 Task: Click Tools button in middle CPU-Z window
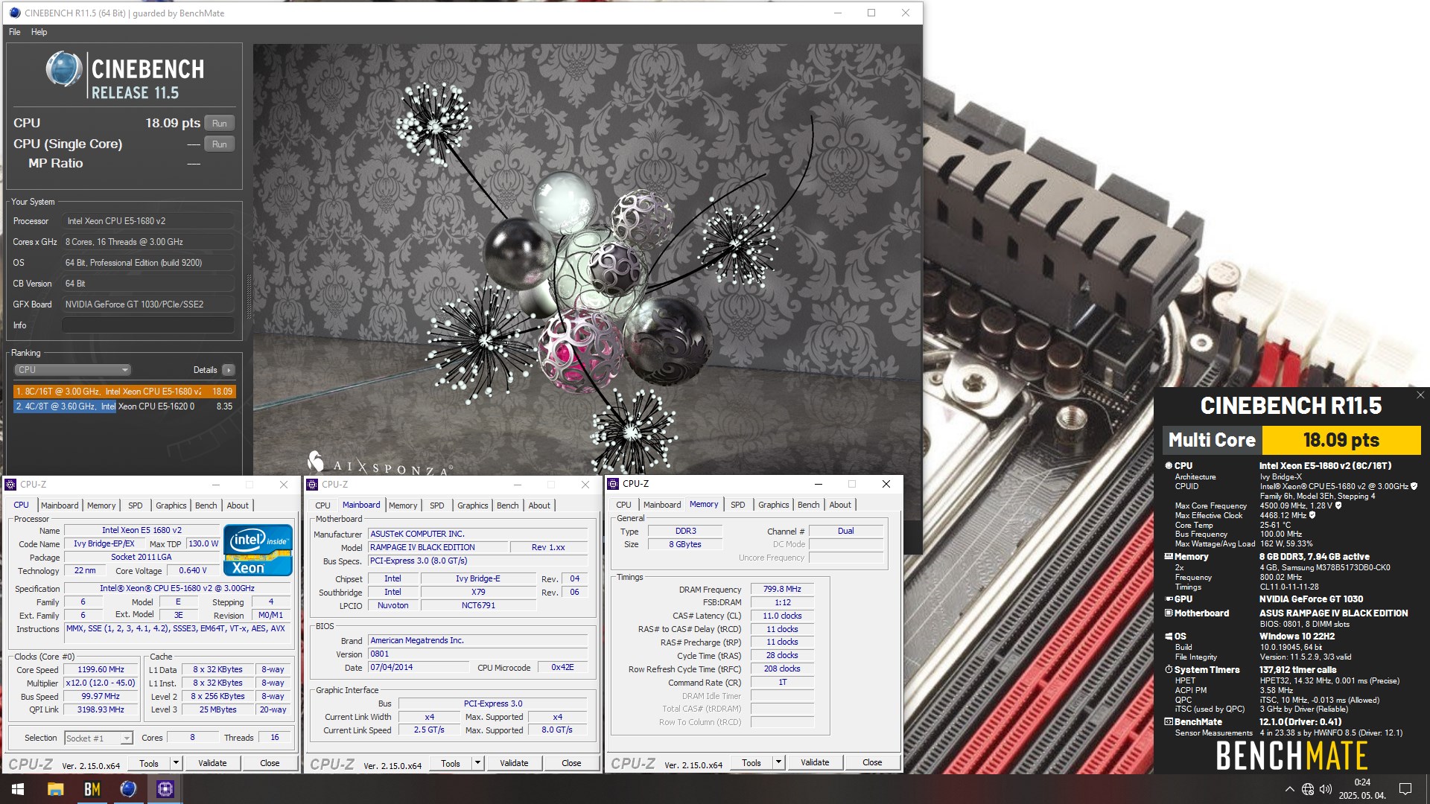click(451, 763)
